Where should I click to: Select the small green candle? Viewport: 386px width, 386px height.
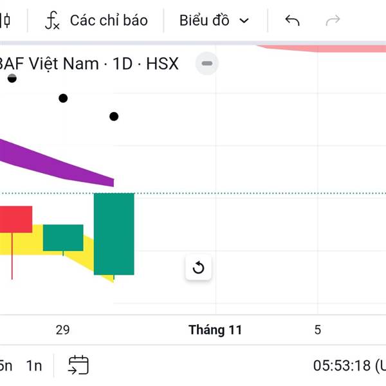[x=63, y=237]
